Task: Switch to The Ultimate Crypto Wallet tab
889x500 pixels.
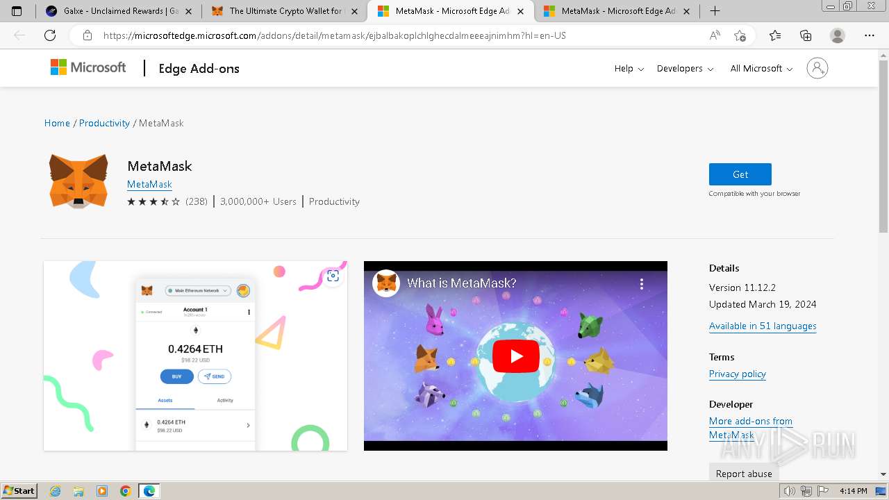Action: (x=285, y=11)
